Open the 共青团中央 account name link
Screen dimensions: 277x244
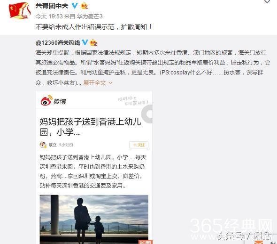[52, 6]
